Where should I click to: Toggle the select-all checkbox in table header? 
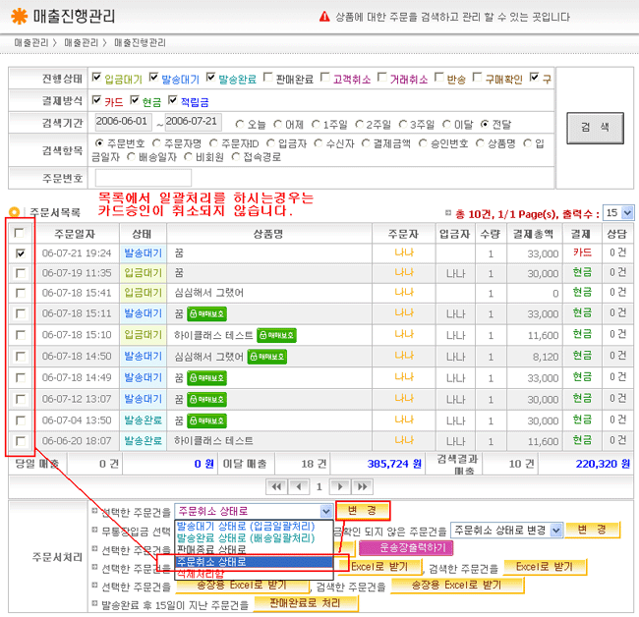(x=21, y=233)
